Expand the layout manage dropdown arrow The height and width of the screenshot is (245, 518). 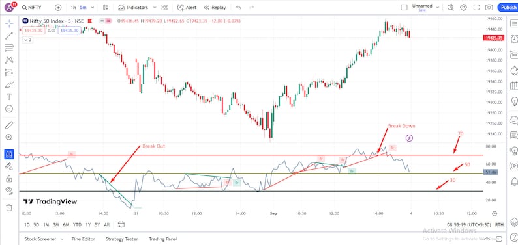[x=438, y=7]
